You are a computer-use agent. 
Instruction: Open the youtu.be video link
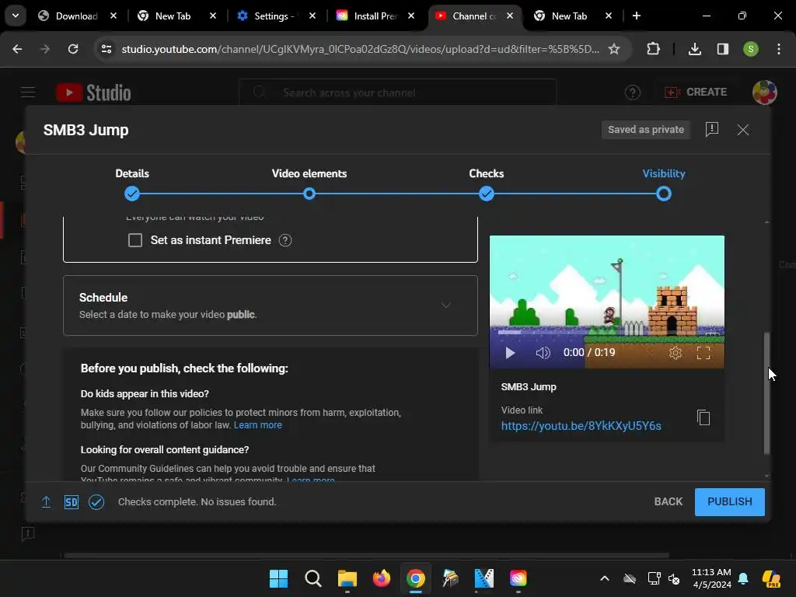(581, 426)
